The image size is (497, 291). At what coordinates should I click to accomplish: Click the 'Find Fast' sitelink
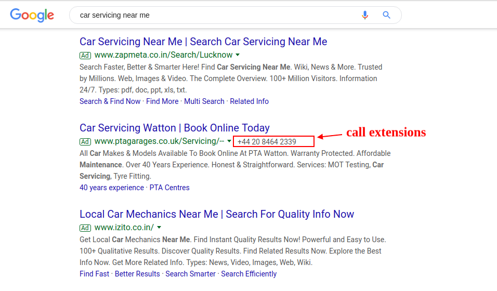94,274
